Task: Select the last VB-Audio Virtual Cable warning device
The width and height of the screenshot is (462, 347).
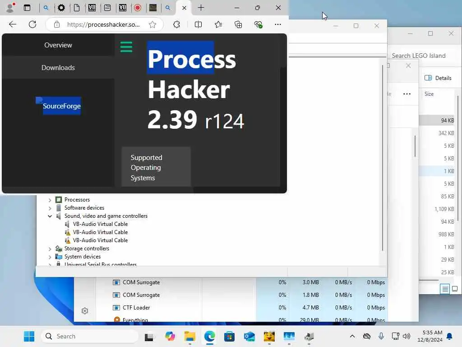Action: pos(100,240)
